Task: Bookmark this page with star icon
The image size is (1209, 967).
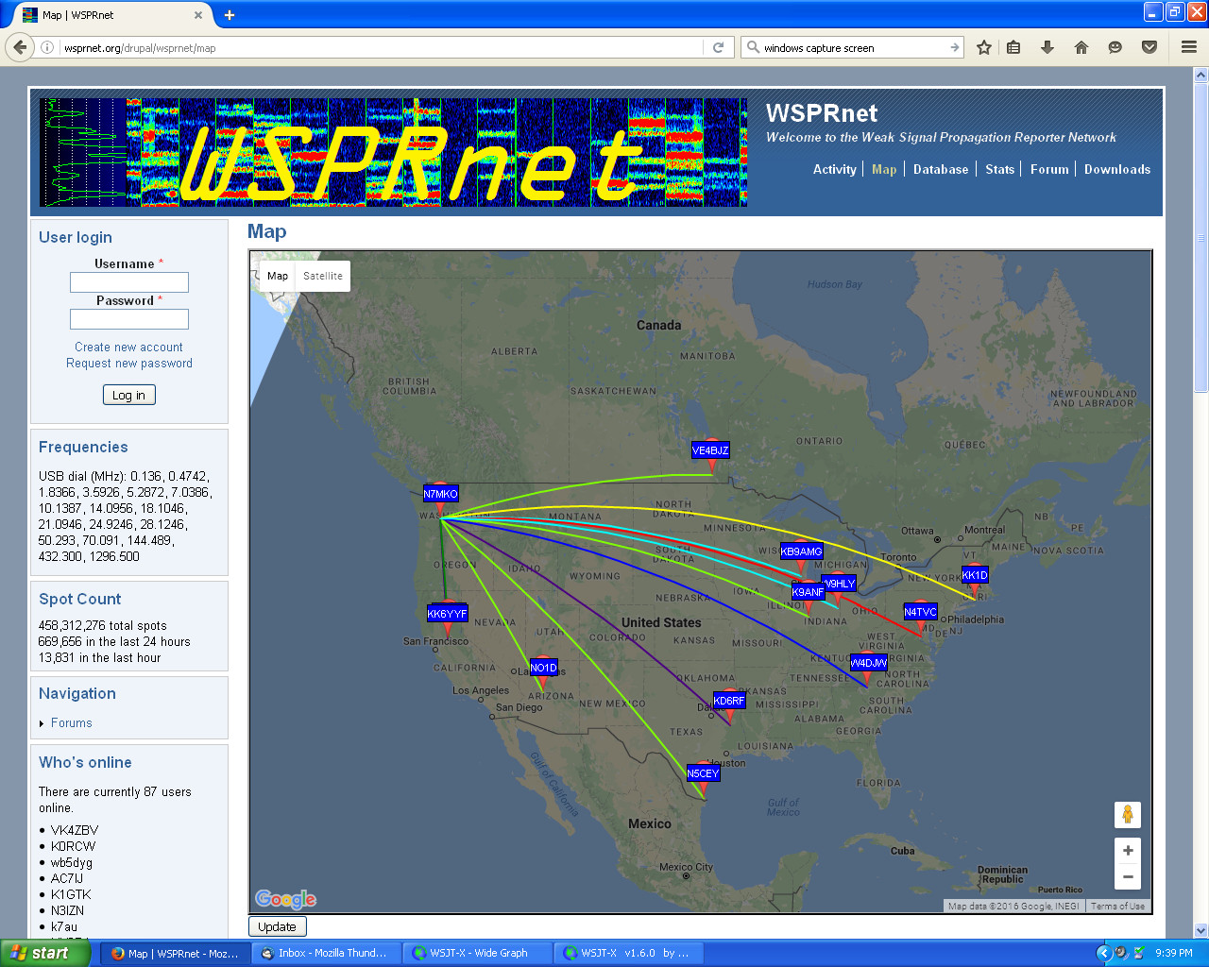Action: click(984, 47)
